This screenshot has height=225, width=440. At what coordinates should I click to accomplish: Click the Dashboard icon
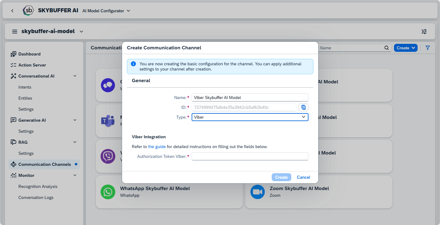coord(13,54)
